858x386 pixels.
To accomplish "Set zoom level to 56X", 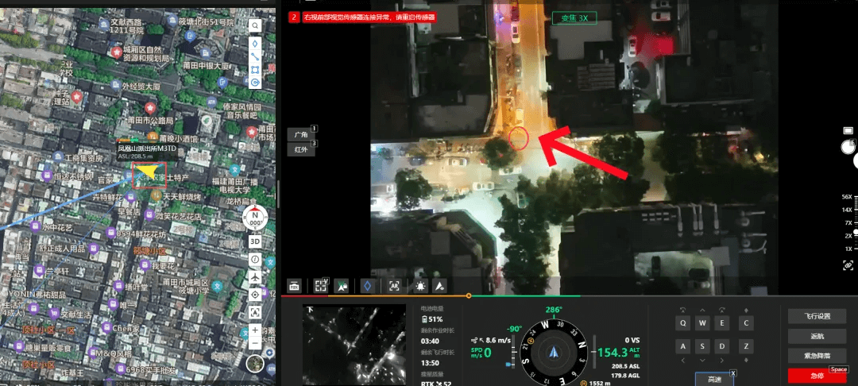I will pyautogui.click(x=847, y=197).
